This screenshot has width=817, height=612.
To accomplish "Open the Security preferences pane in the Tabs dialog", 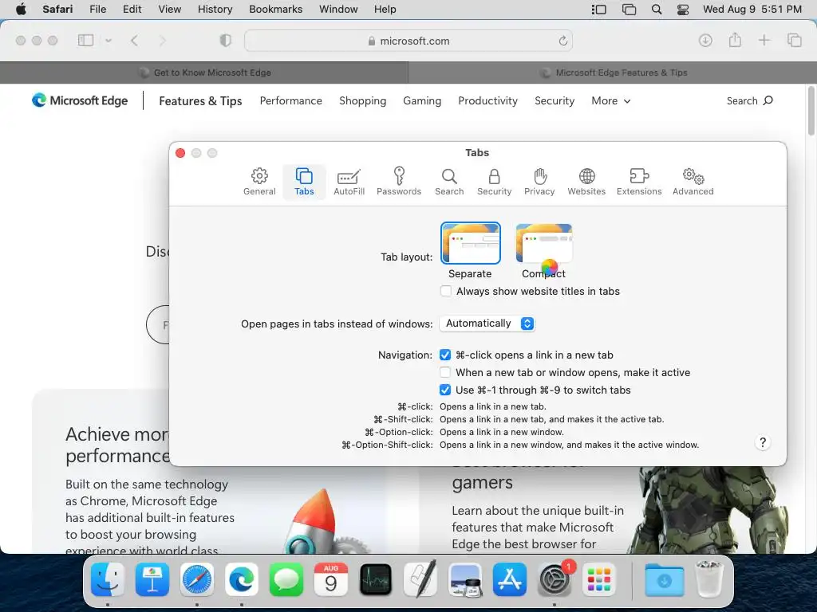I will [x=494, y=182].
